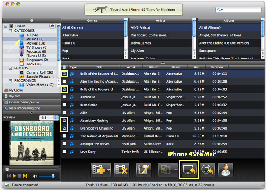Check the Benediction song checkbox
266x190 pixels.
65,105
